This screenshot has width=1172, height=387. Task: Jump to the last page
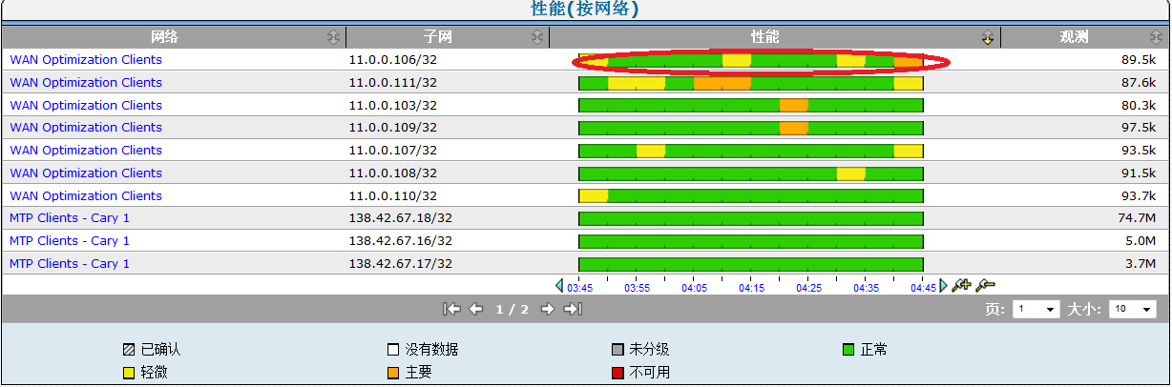pos(573,309)
